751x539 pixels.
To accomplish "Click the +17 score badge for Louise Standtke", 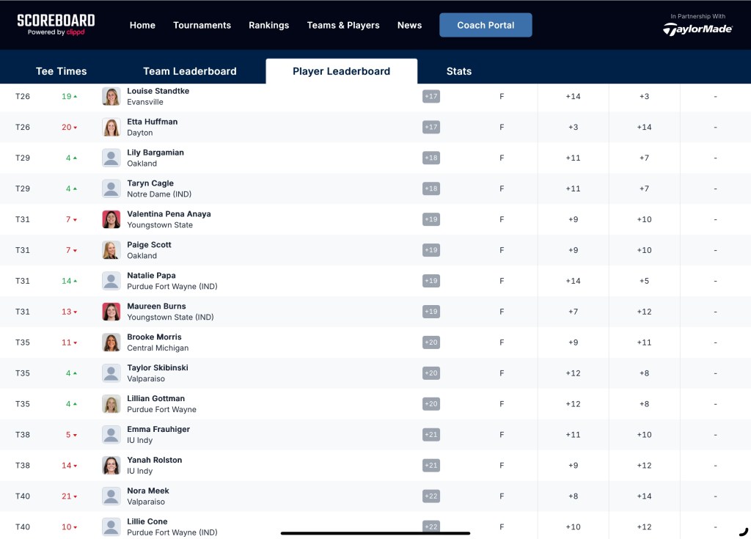I will point(431,97).
